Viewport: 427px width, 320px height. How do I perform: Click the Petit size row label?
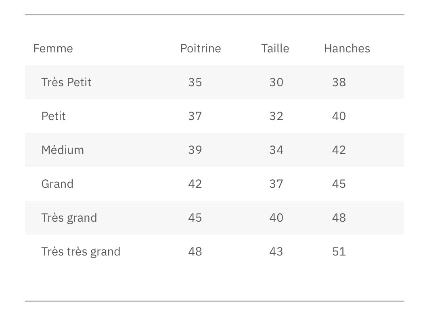click(x=53, y=116)
